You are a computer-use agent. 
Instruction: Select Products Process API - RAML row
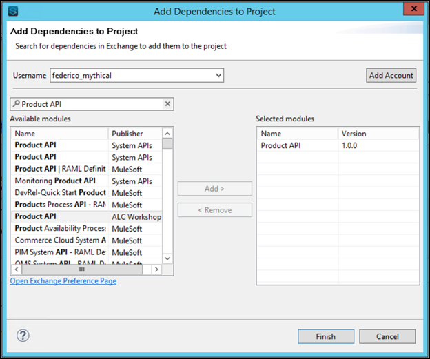click(x=86, y=205)
